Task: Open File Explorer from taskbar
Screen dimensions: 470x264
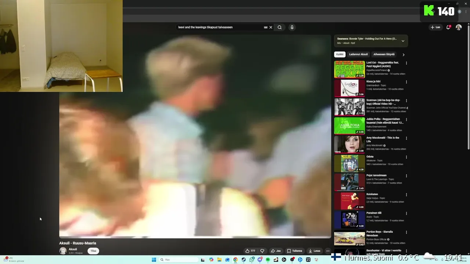Action: pos(219,260)
